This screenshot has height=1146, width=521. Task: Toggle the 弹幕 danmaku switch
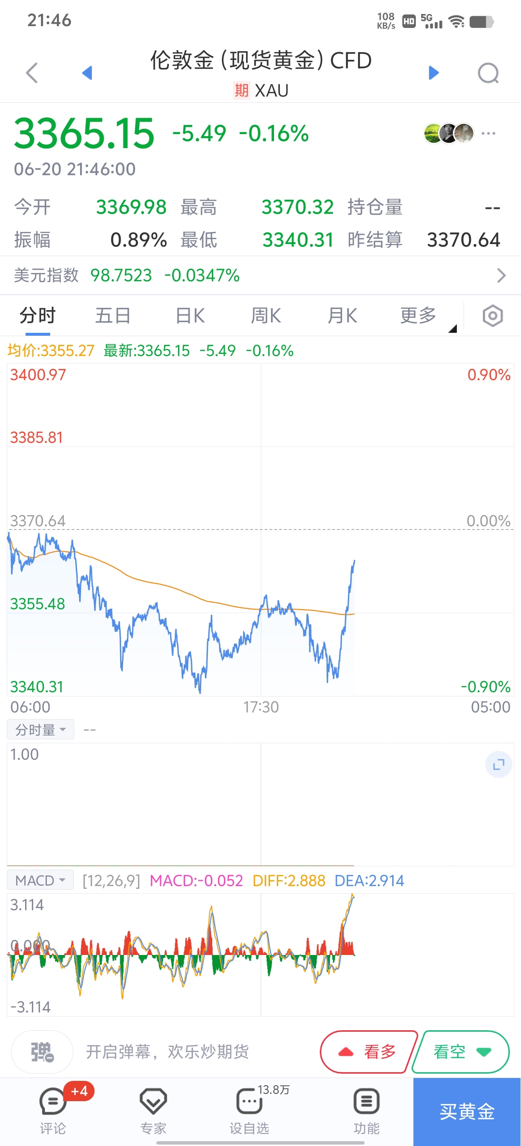click(42, 1051)
